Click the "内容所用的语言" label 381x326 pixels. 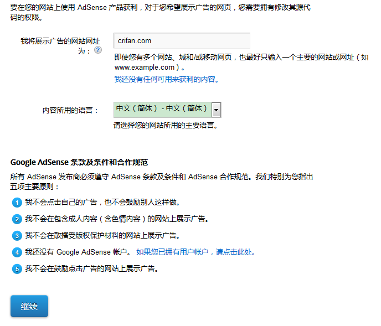[x=70, y=110]
